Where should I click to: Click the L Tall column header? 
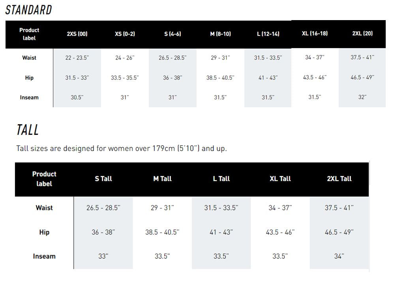[221, 179]
